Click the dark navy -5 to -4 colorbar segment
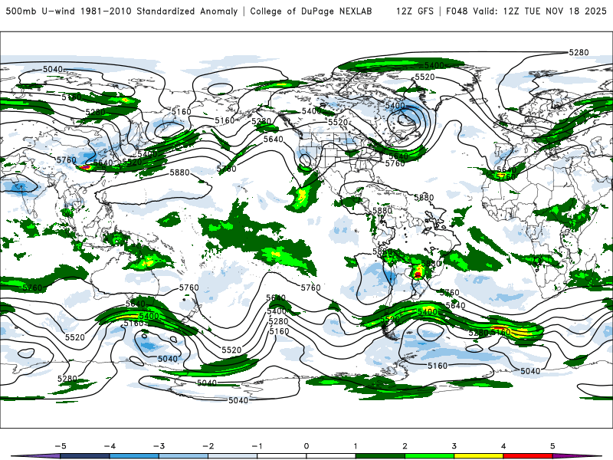Screen dimensions: 613x460 point(85,456)
